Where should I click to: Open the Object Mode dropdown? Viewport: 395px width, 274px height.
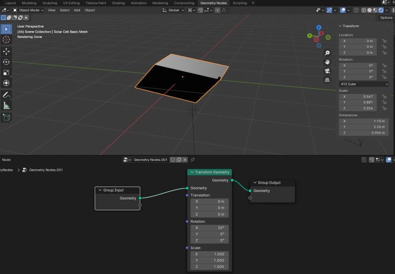[28, 10]
